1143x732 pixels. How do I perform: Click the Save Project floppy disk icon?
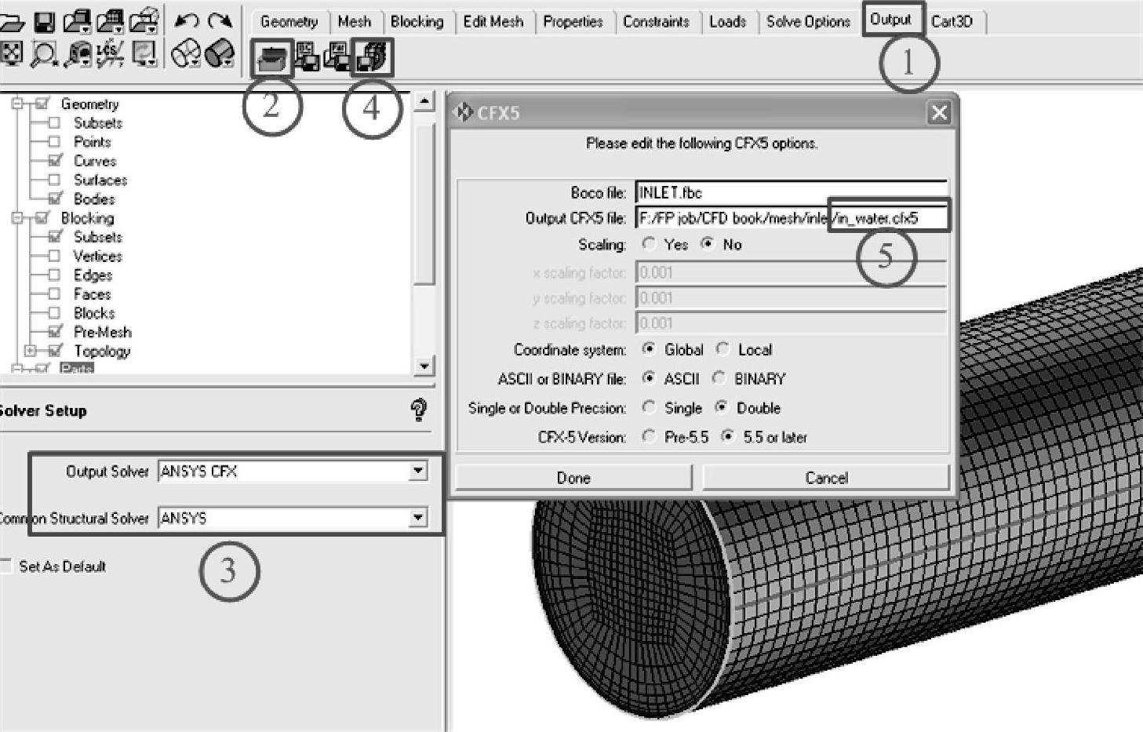coord(44,22)
